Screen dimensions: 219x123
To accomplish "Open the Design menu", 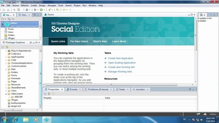I will pyautogui.click(x=42, y=5).
